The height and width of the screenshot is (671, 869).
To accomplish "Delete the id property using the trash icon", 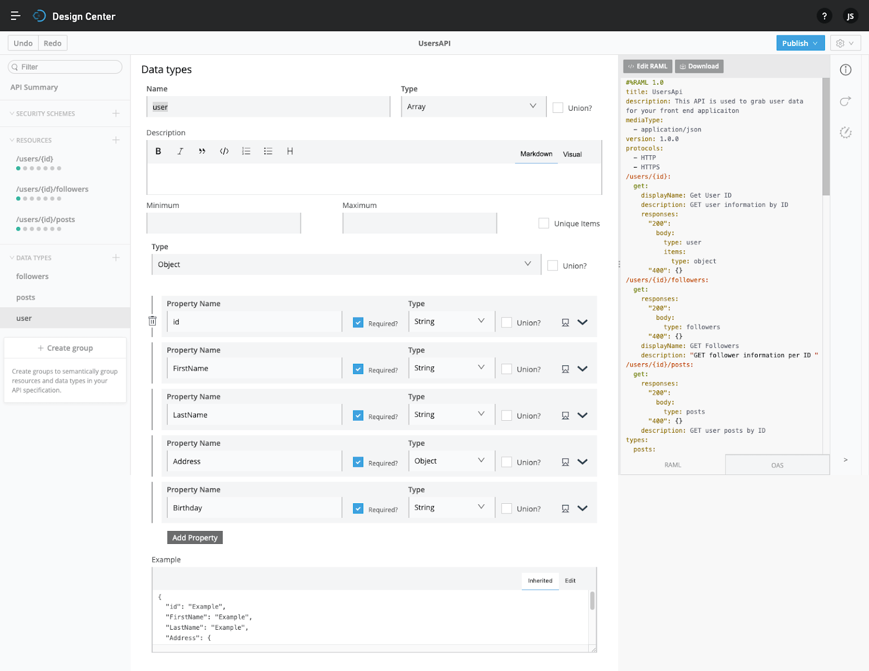I will tap(152, 321).
